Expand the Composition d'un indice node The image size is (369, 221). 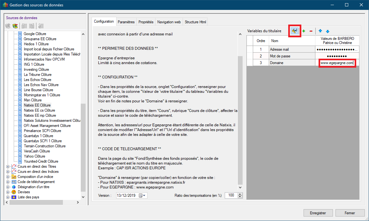[8, 177]
